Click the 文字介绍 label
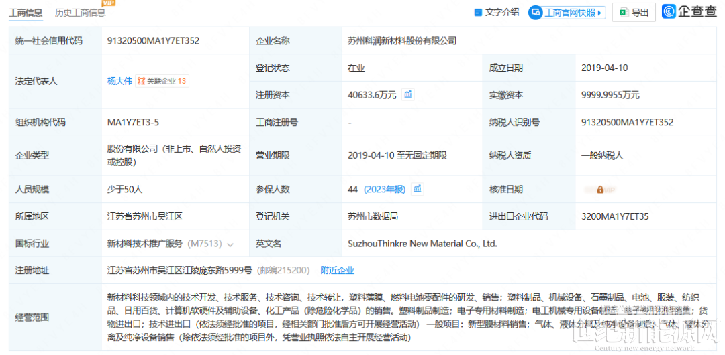The height and width of the screenshot is (355, 725). point(502,13)
